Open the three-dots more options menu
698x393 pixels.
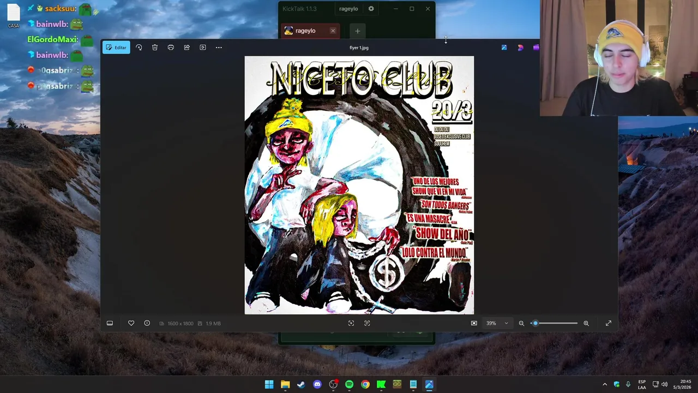pyautogui.click(x=219, y=47)
